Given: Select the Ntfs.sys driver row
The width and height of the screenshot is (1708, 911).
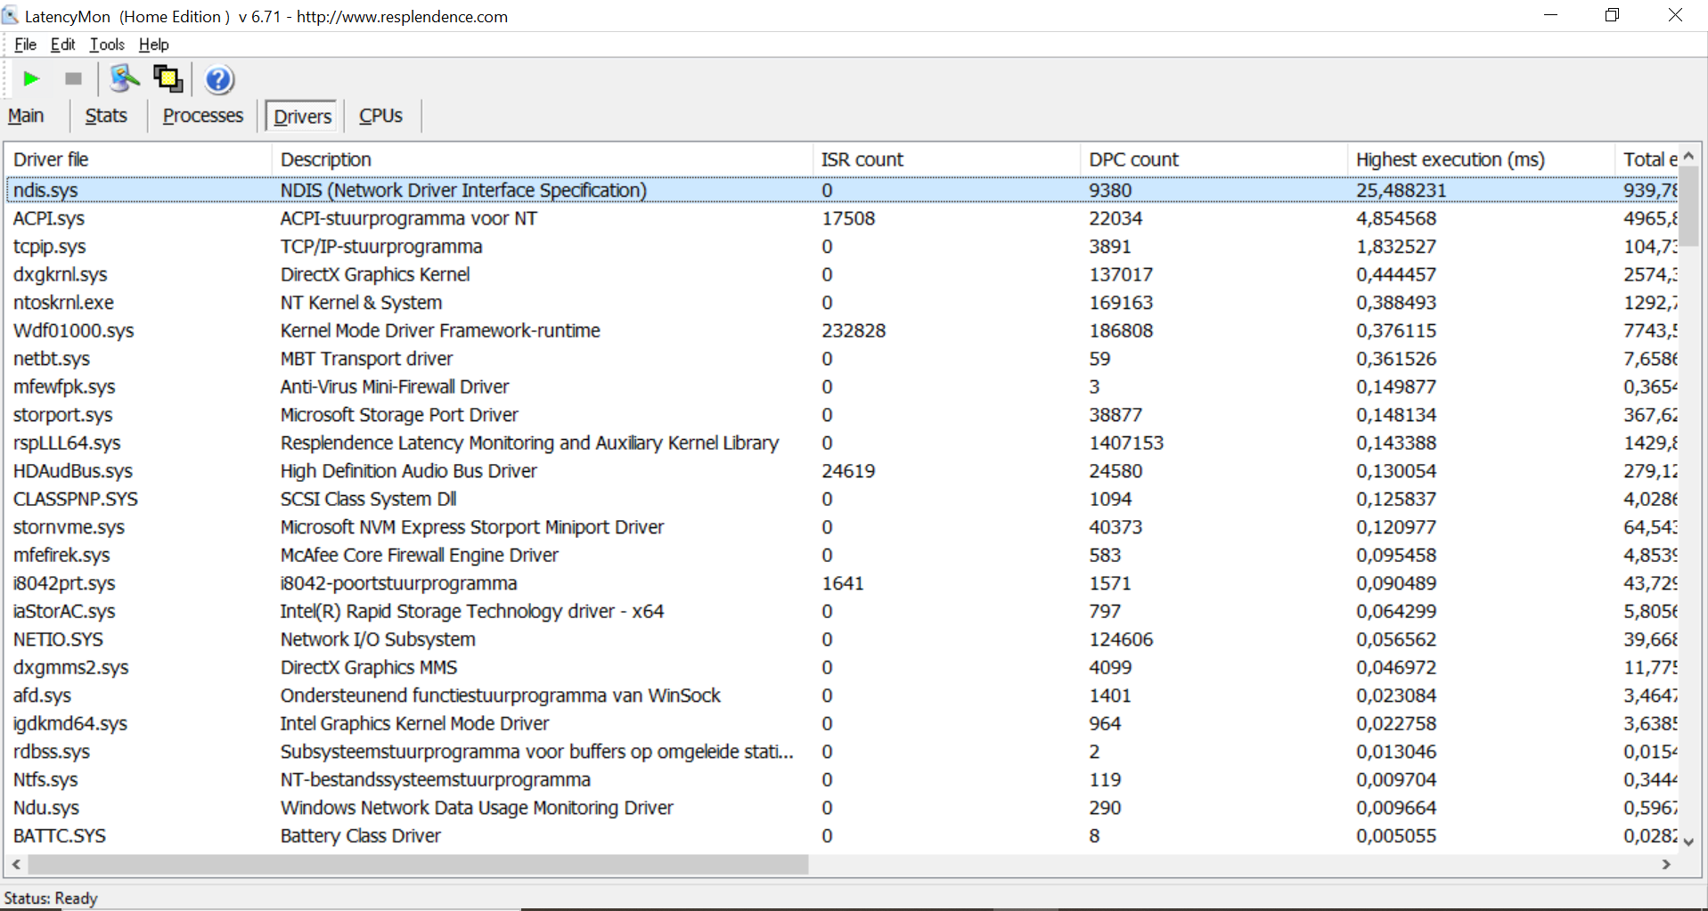Looking at the screenshot, I should tap(843, 779).
